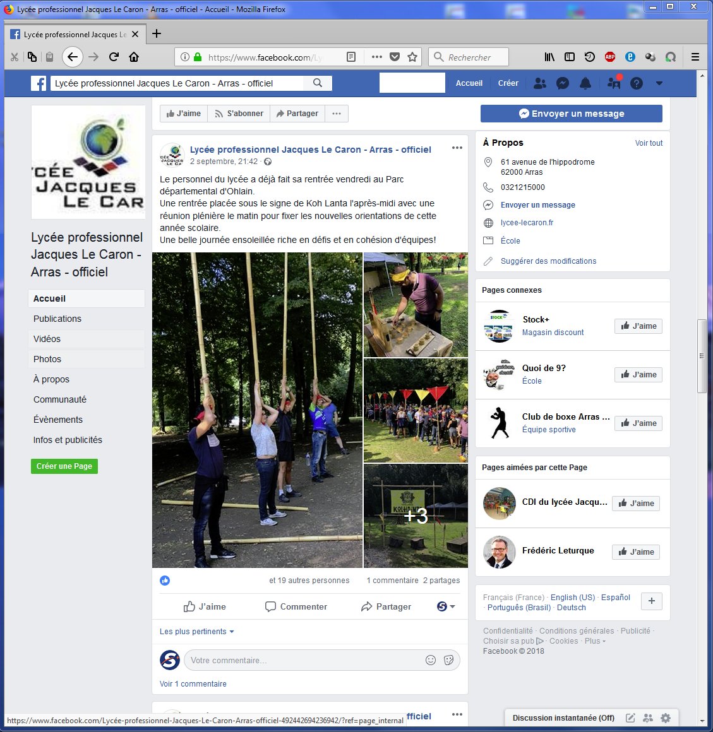Open the Adblock Plus extension icon

[x=609, y=57]
